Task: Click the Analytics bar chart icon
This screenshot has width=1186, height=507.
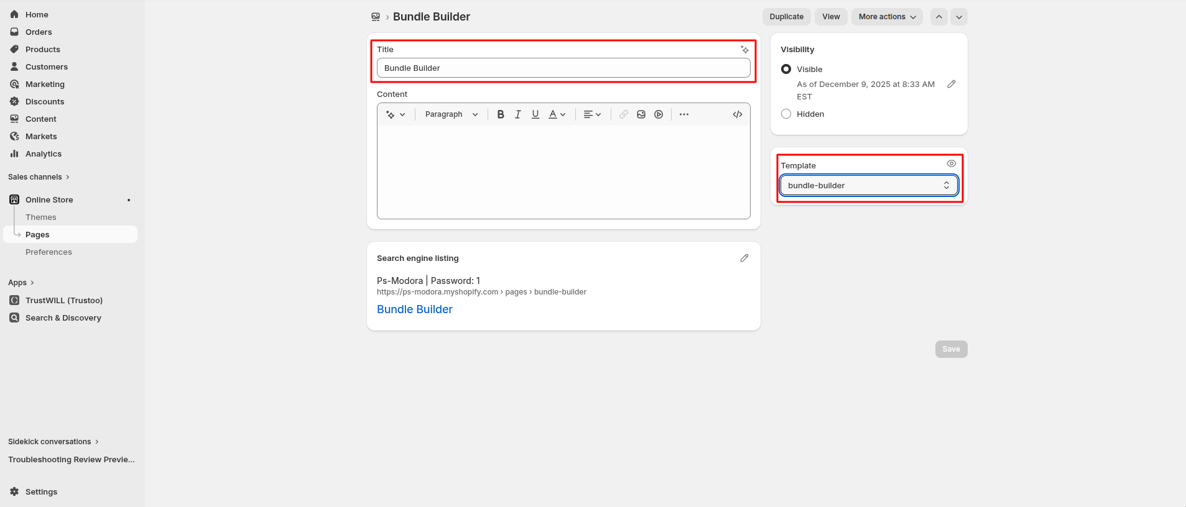Action: tap(14, 153)
